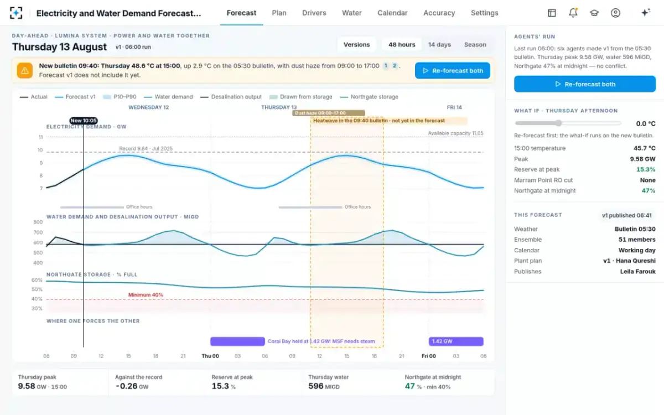Image resolution: width=664 pixels, height=415 pixels.
Task: Toggle the Actual legend series
Action: pos(34,97)
